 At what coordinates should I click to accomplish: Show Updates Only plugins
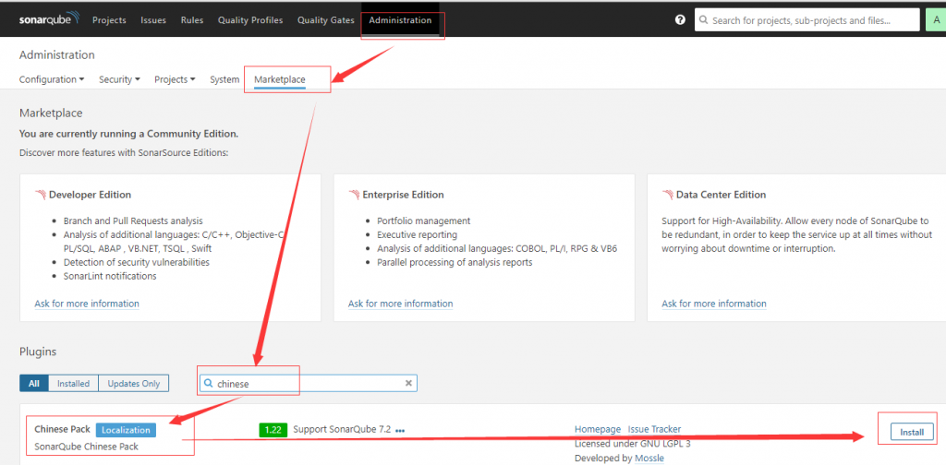(134, 383)
